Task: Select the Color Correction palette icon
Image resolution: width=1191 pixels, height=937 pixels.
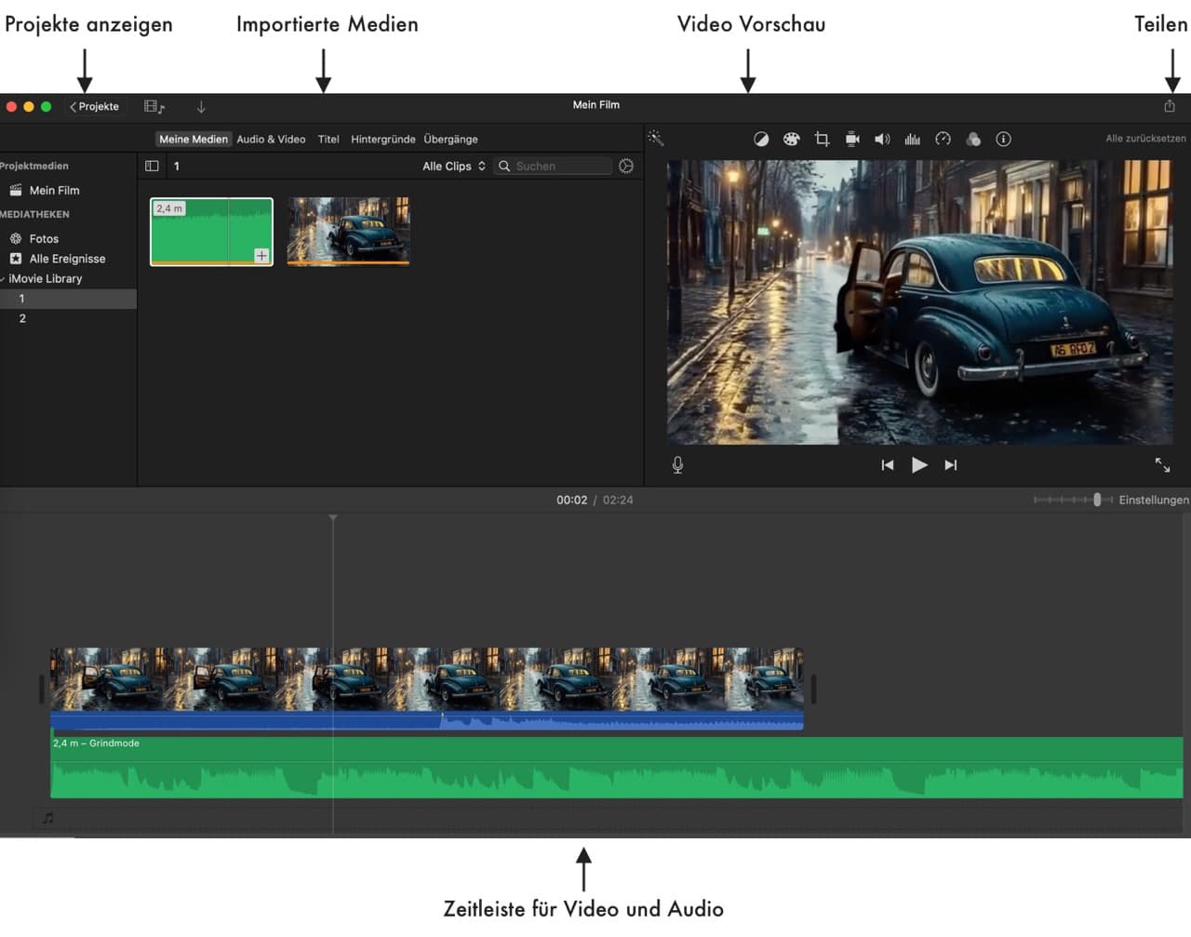Action: [791, 138]
